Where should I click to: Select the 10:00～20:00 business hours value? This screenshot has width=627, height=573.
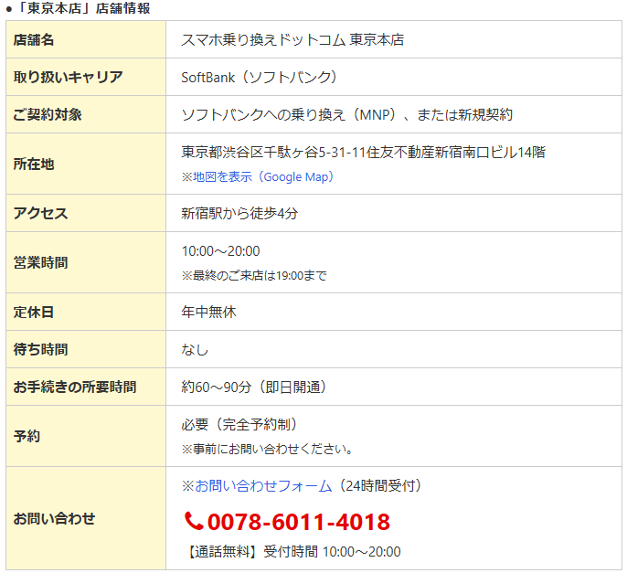pyautogui.click(x=221, y=251)
